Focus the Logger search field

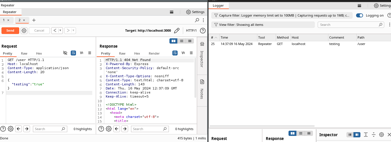pyautogui.click(x=351, y=25)
